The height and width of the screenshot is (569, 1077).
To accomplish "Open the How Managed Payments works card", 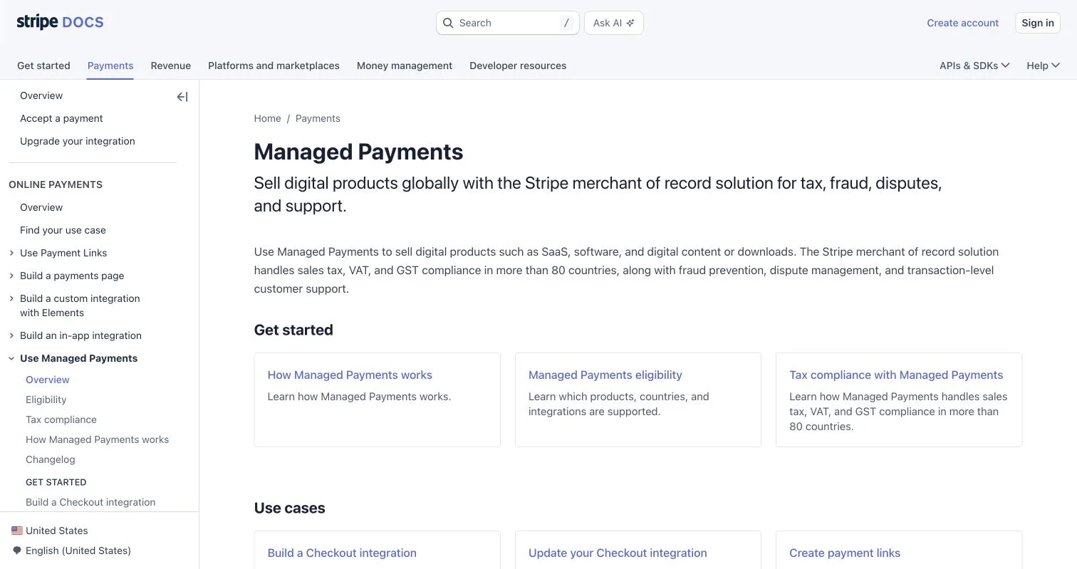I will (378, 400).
